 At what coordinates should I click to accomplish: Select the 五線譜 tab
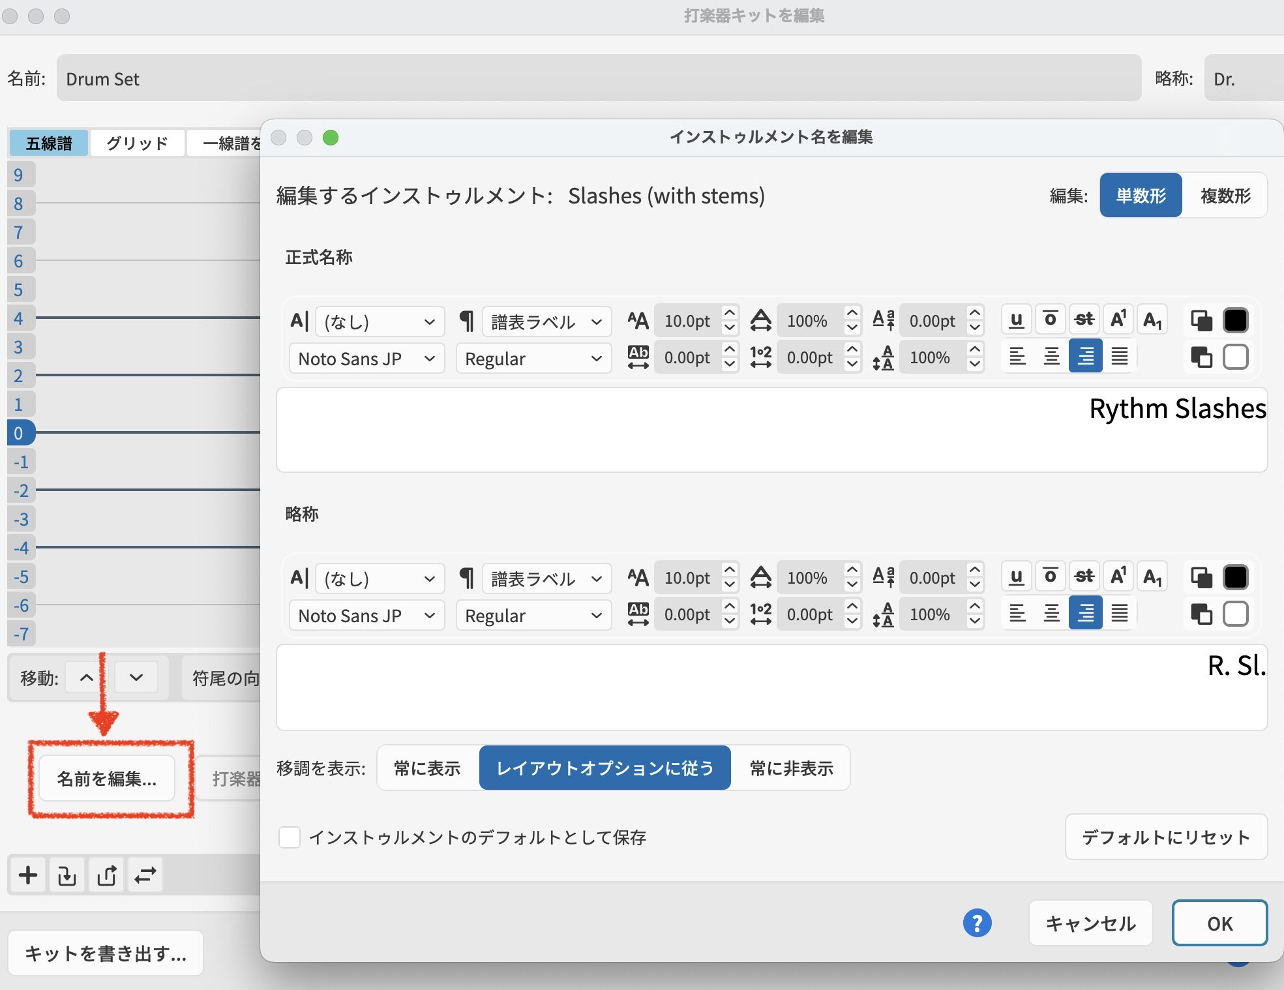click(x=49, y=143)
